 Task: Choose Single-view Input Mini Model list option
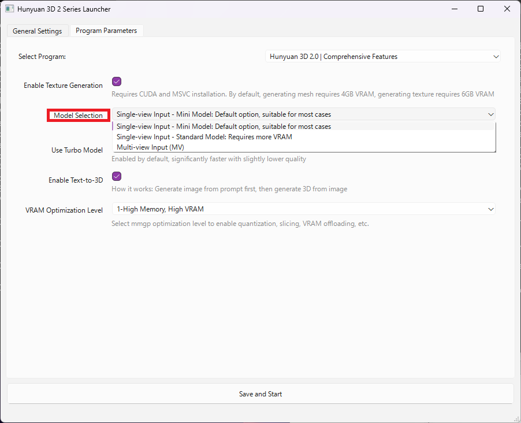pos(224,127)
